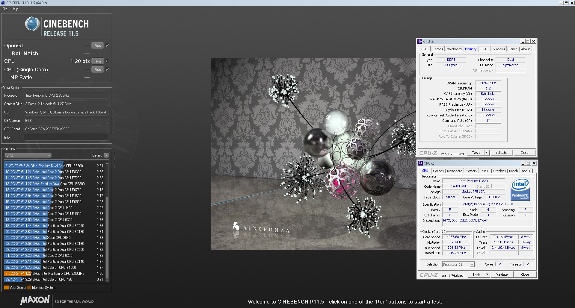Click Tools button in upper CPU-Z window
The width and height of the screenshot is (575, 308).
(476, 153)
